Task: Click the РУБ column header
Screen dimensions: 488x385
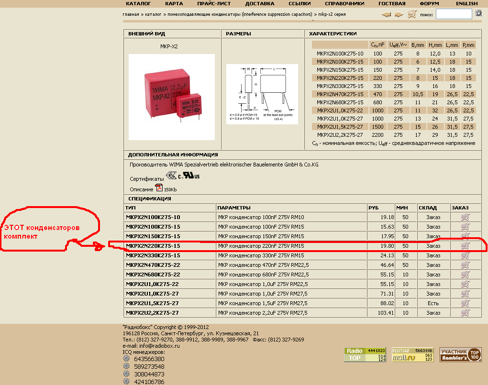Action: [x=373, y=208]
